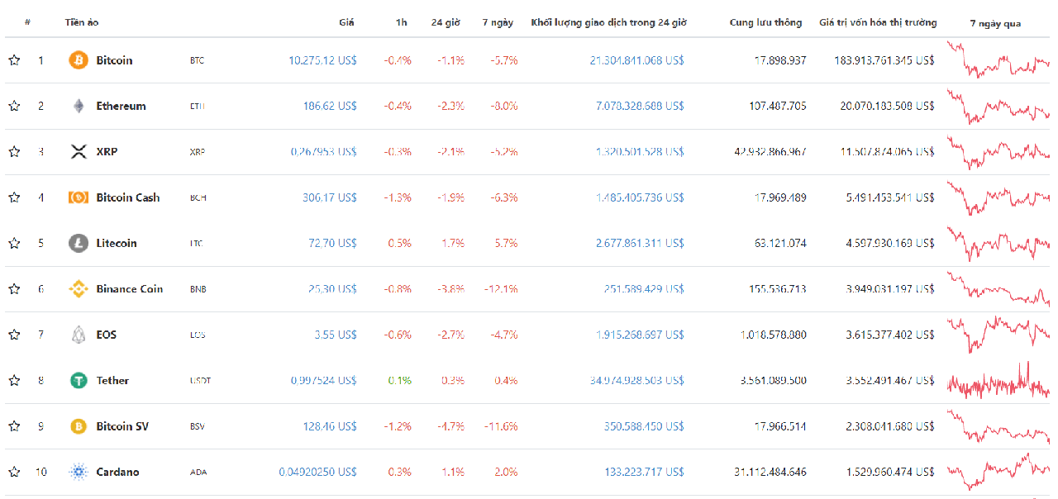
Task: Click the ADA ticker symbol
Action: coord(197,472)
